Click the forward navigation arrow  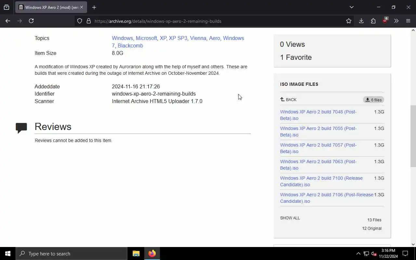[x=19, y=21]
